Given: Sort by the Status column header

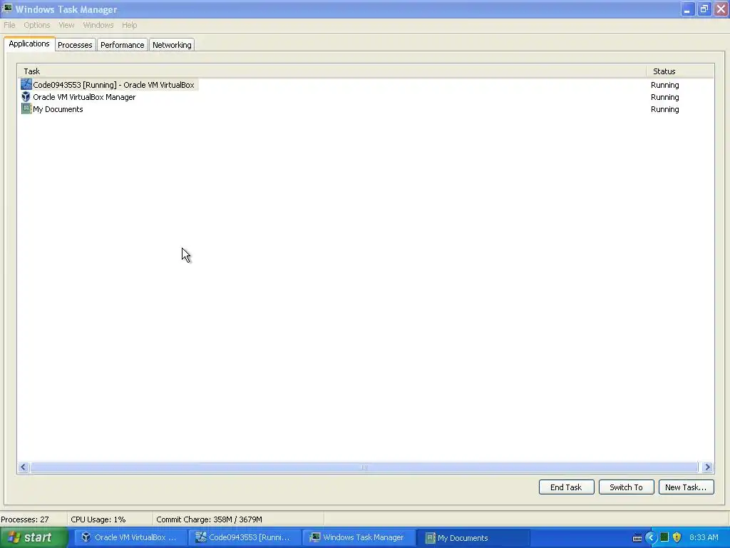Looking at the screenshot, I should click(x=679, y=71).
